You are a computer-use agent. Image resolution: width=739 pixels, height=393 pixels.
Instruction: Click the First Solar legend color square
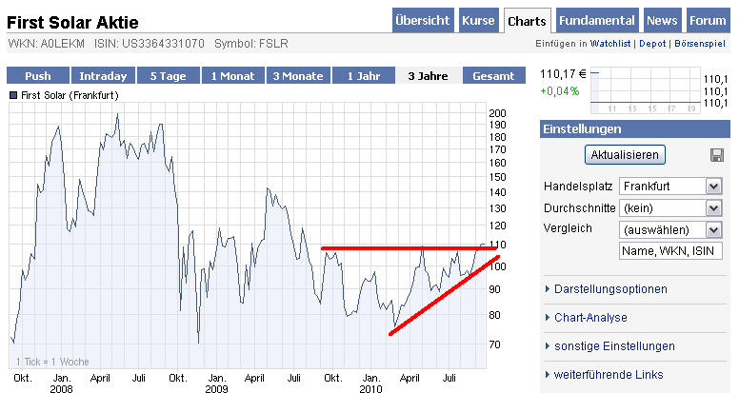13,95
